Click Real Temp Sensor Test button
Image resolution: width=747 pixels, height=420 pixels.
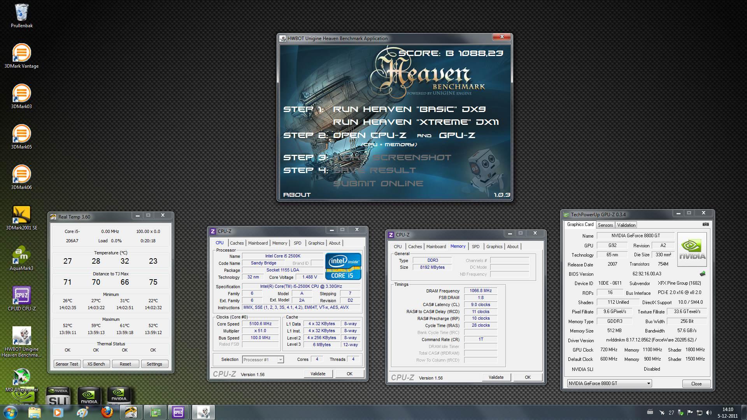pos(67,364)
